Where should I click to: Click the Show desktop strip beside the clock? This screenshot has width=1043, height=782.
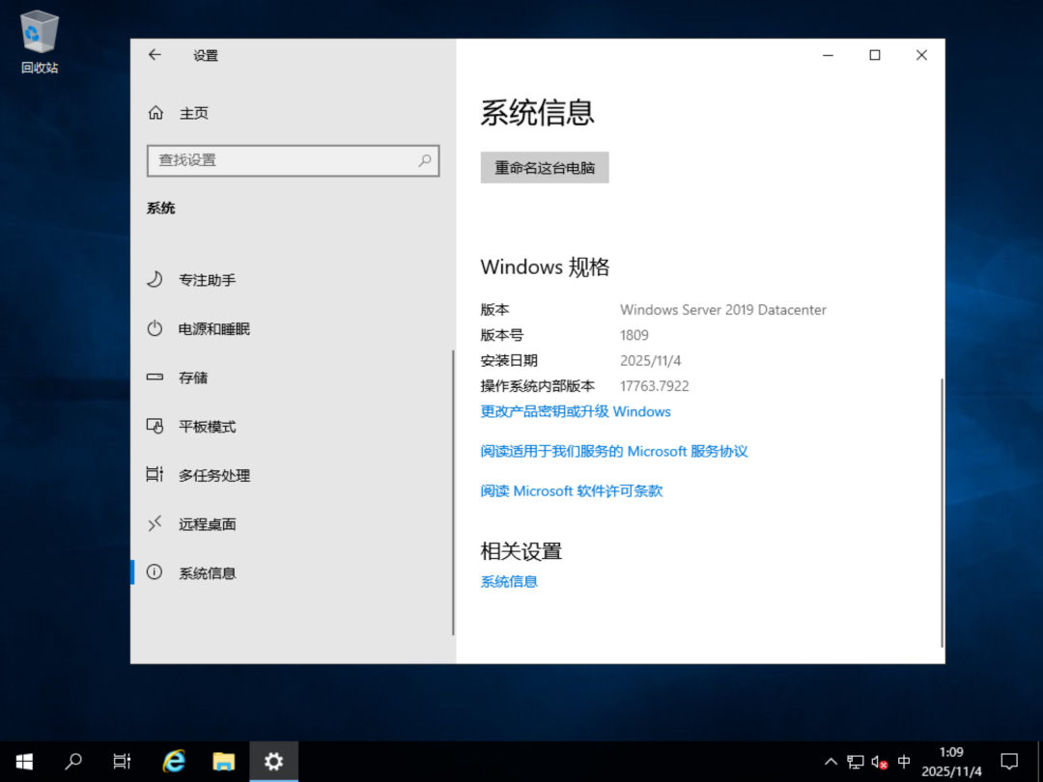coord(1040,762)
